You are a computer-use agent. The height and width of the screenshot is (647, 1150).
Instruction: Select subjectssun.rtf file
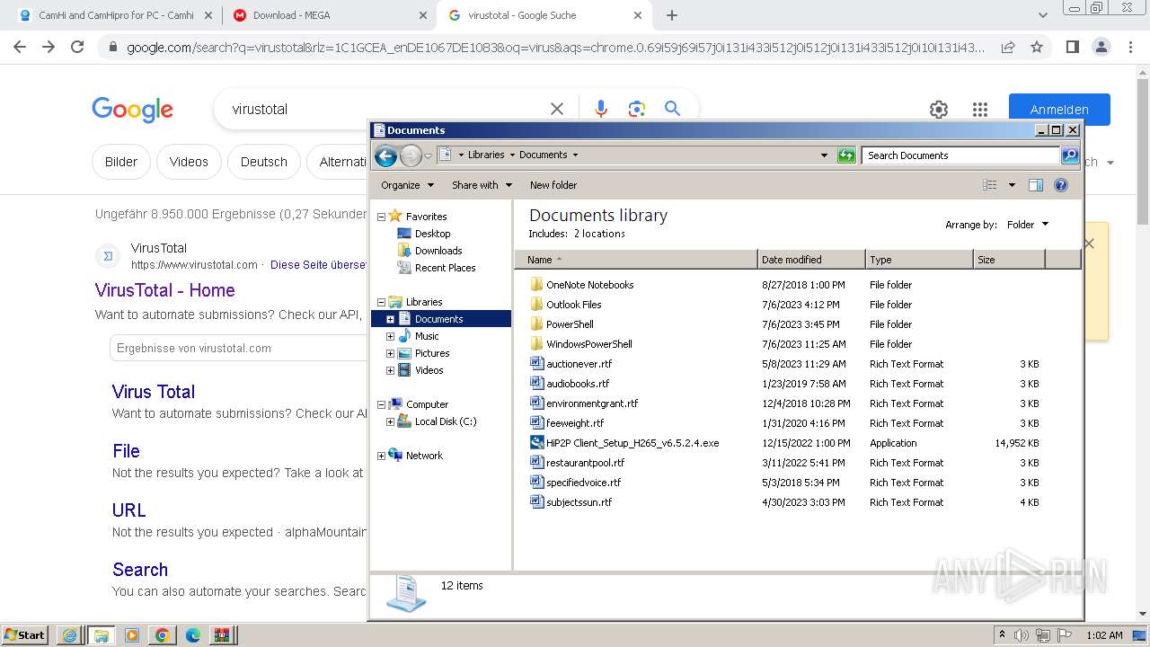coord(579,502)
